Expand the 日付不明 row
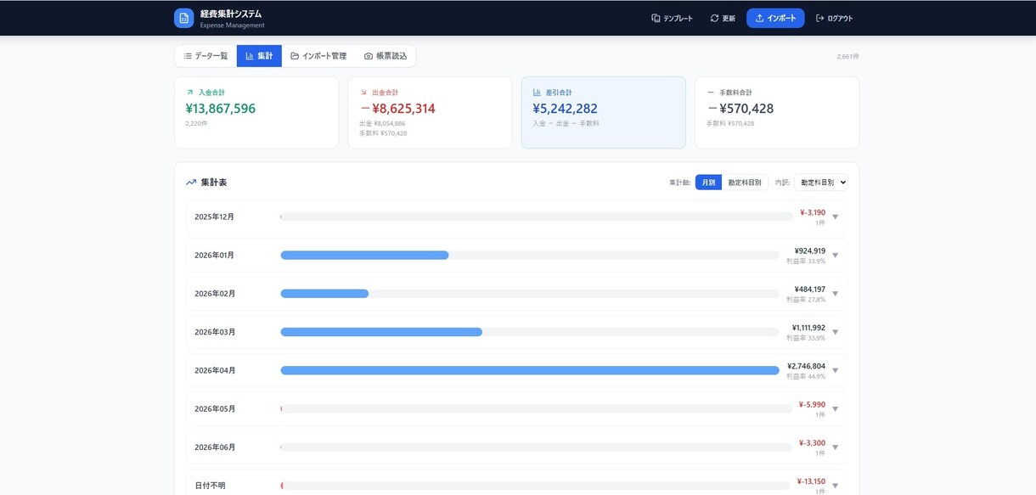The height and width of the screenshot is (495, 1036). coord(835,486)
